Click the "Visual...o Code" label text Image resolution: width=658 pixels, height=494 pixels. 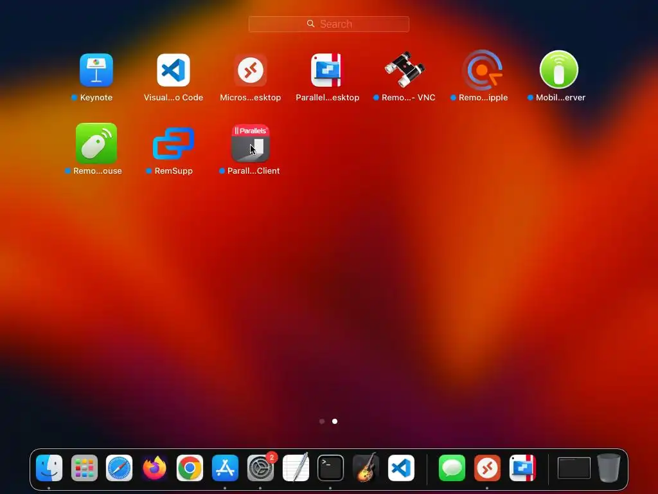pyautogui.click(x=173, y=98)
